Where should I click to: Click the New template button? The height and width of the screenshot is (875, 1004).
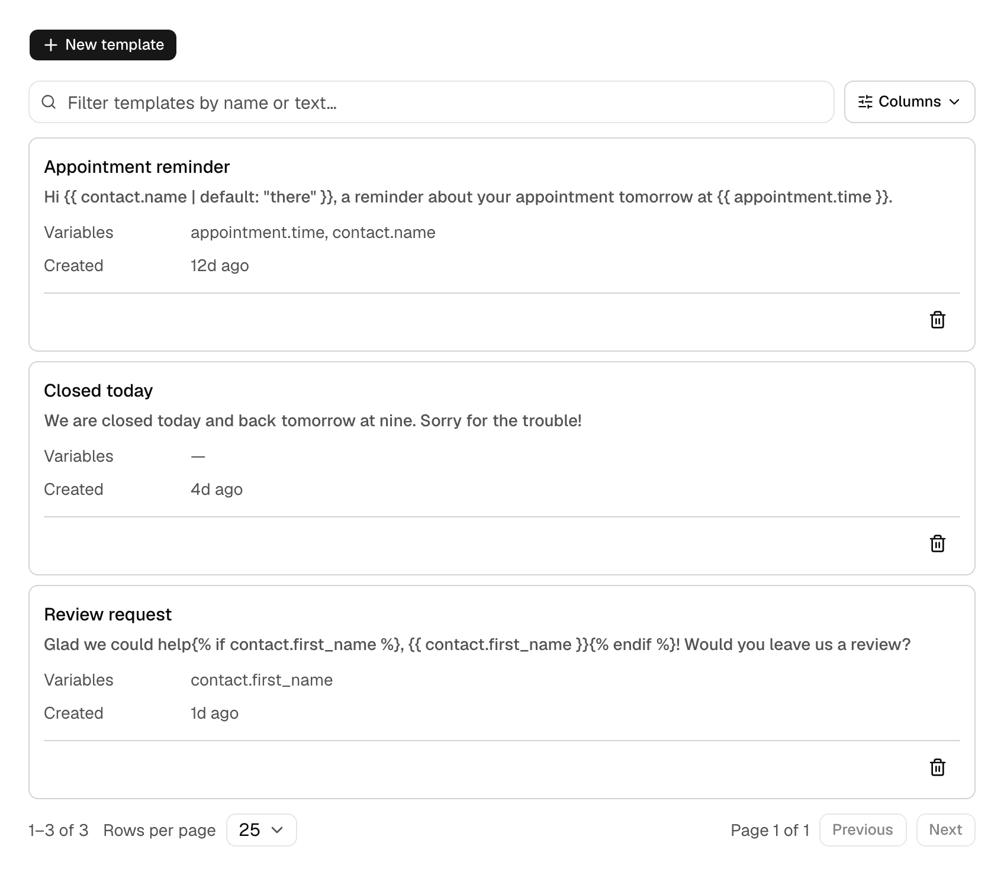tap(103, 45)
